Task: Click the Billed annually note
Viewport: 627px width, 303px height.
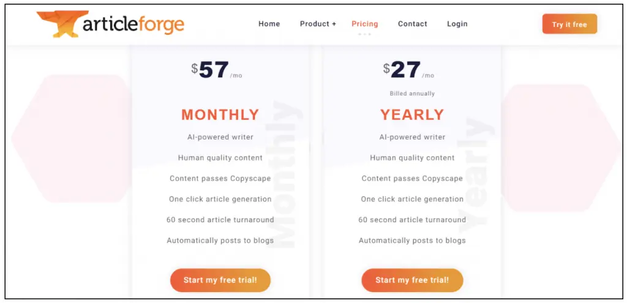Action: pos(412,94)
